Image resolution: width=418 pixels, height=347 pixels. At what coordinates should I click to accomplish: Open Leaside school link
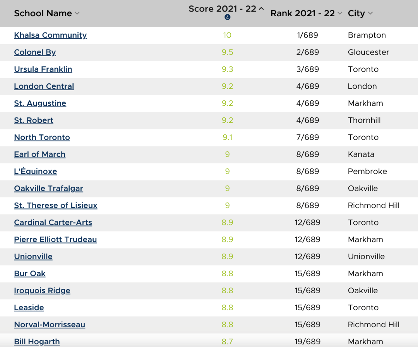pos(29,308)
